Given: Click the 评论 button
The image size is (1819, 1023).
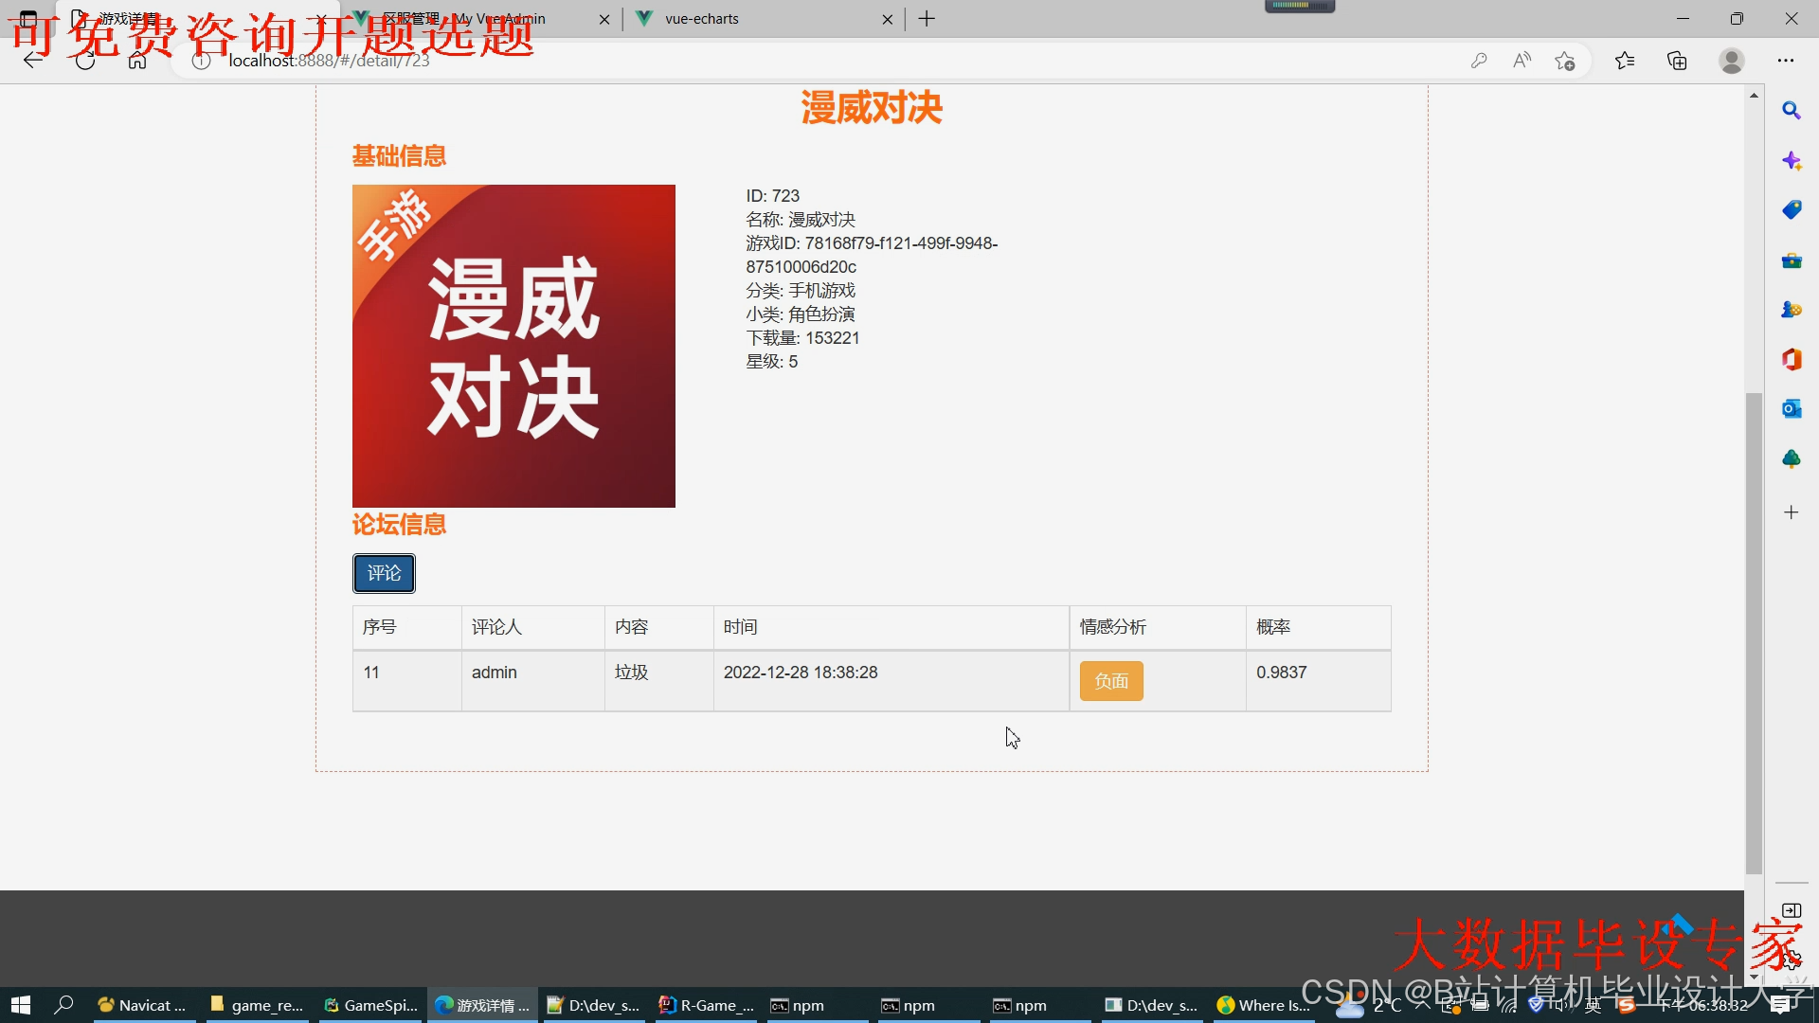Looking at the screenshot, I should [384, 573].
